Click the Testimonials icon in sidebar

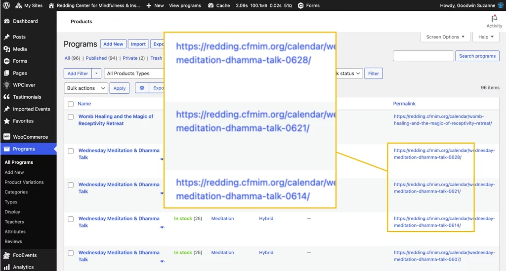coord(7,97)
